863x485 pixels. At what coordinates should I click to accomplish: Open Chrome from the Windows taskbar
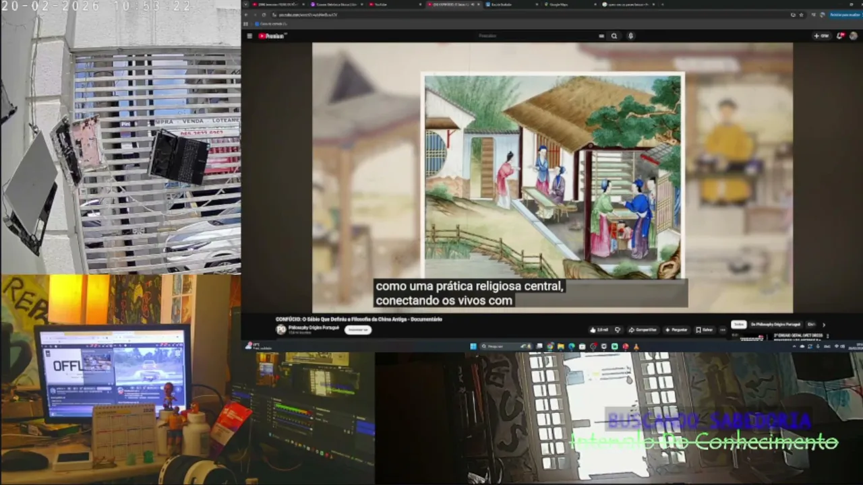(550, 347)
